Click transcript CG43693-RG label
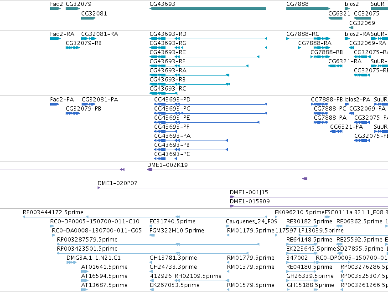The height and width of the screenshot is (292, 388). coord(168,43)
